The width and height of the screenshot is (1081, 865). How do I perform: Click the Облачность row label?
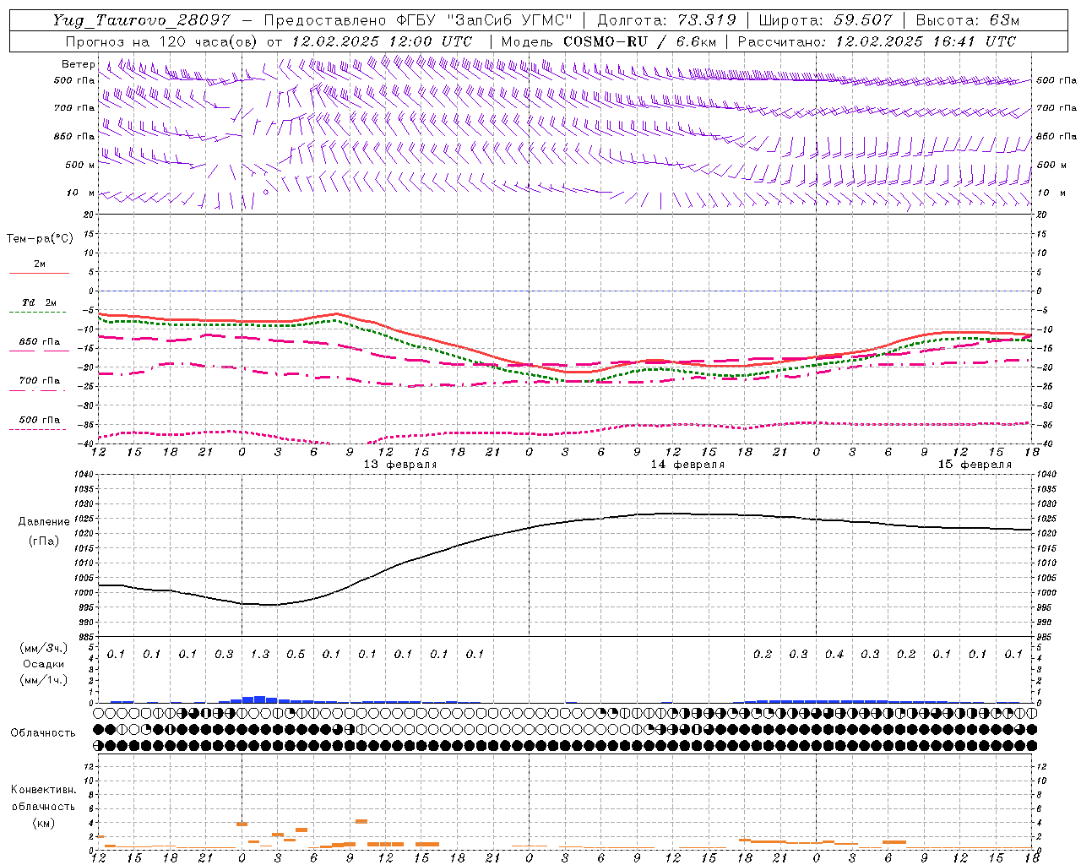[x=43, y=733]
